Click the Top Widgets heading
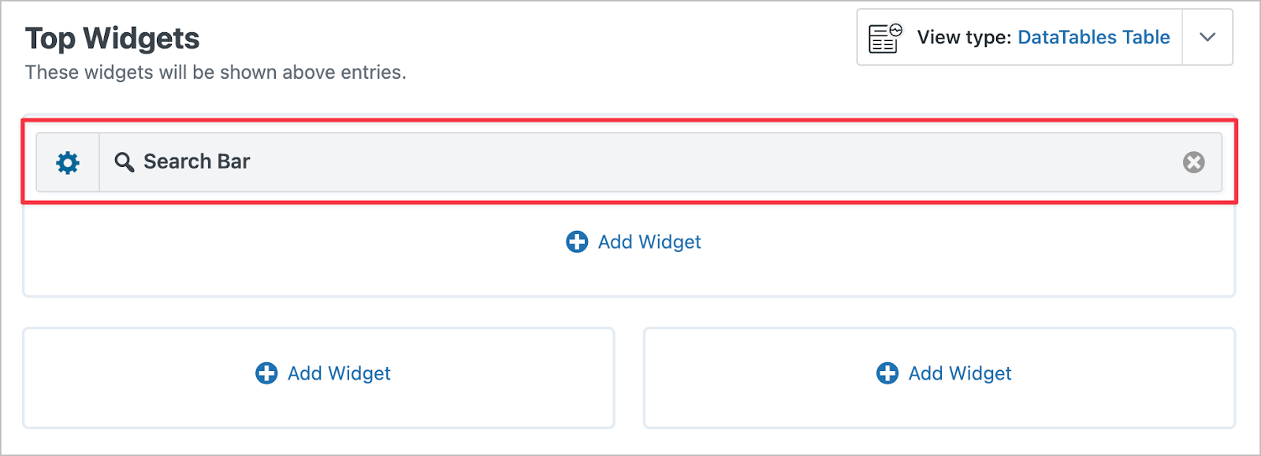The height and width of the screenshot is (456, 1261). click(113, 38)
